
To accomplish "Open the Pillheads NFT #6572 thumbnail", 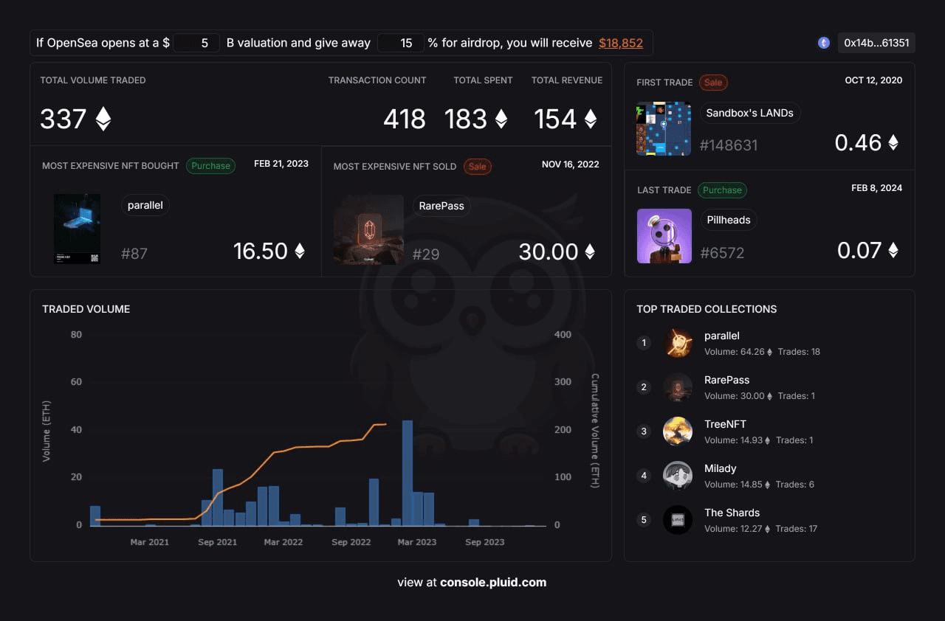I will [664, 236].
